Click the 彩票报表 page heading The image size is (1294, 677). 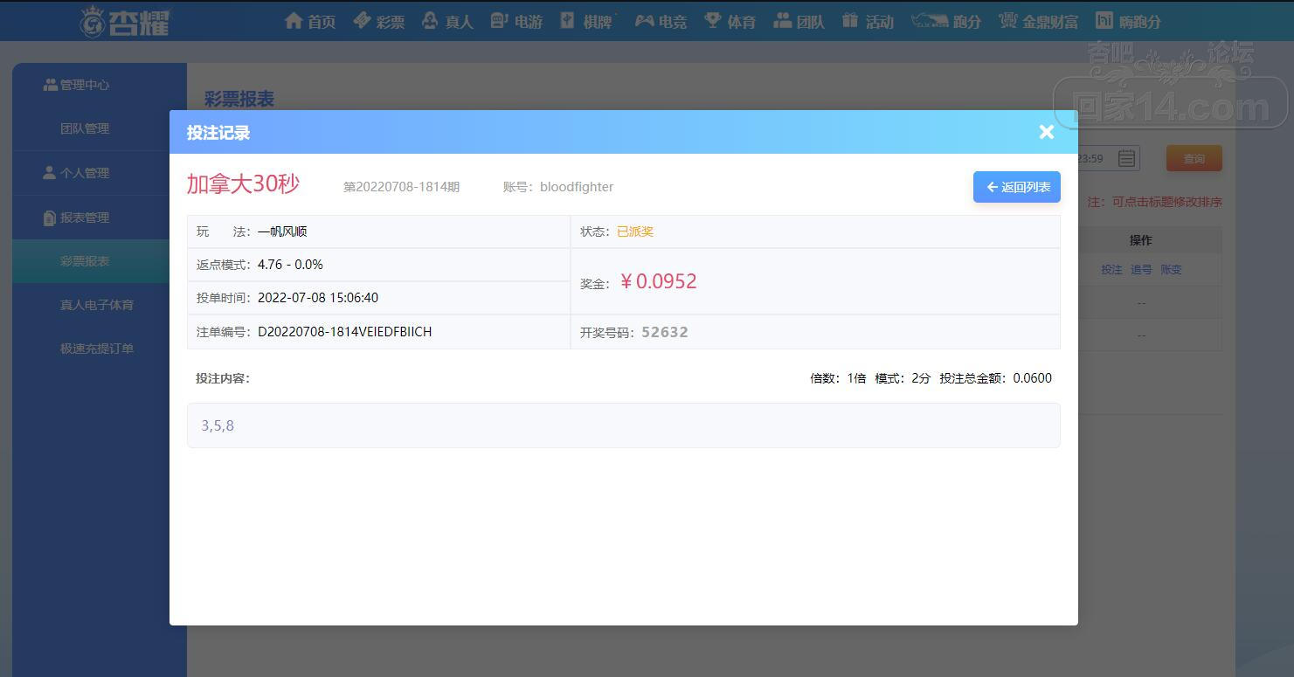click(239, 99)
